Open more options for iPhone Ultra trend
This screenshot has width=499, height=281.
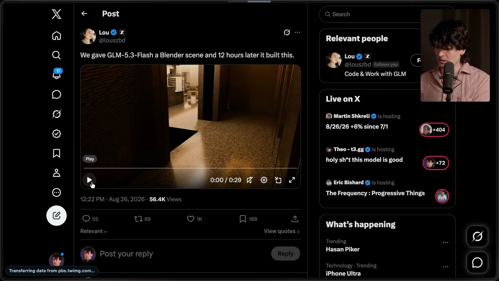point(445,267)
